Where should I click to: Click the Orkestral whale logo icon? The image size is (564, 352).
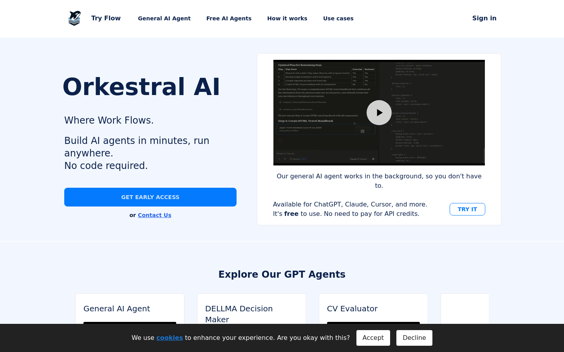[x=74, y=18]
